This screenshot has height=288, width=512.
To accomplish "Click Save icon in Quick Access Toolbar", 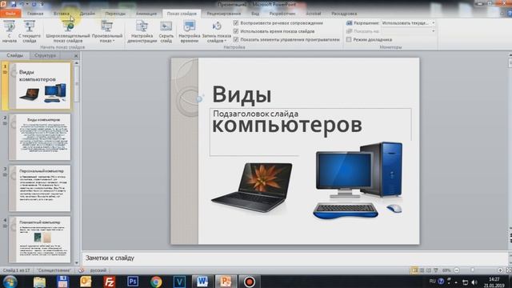I will coord(14,4).
